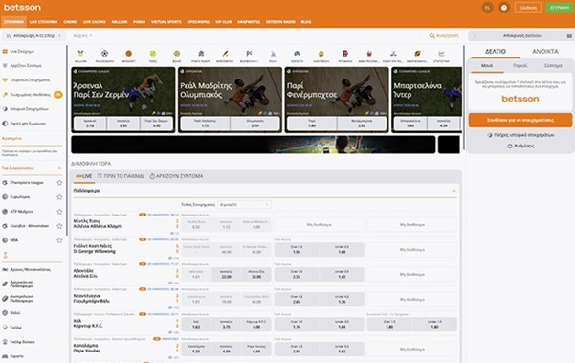Open Champions League in sidebar

pos(27,182)
